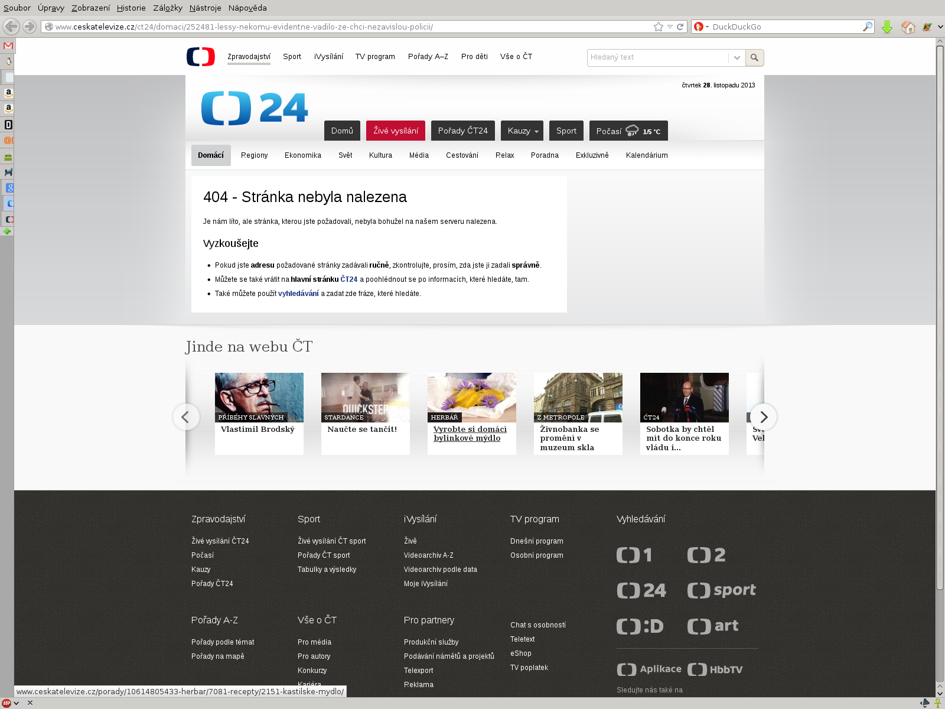
Task: Open Videoarchiv A-Z in the footer
Action: click(429, 555)
